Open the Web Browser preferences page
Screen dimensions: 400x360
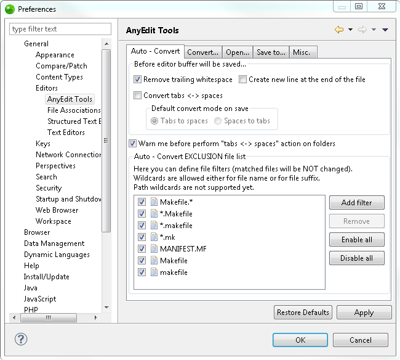(x=57, y=210)
